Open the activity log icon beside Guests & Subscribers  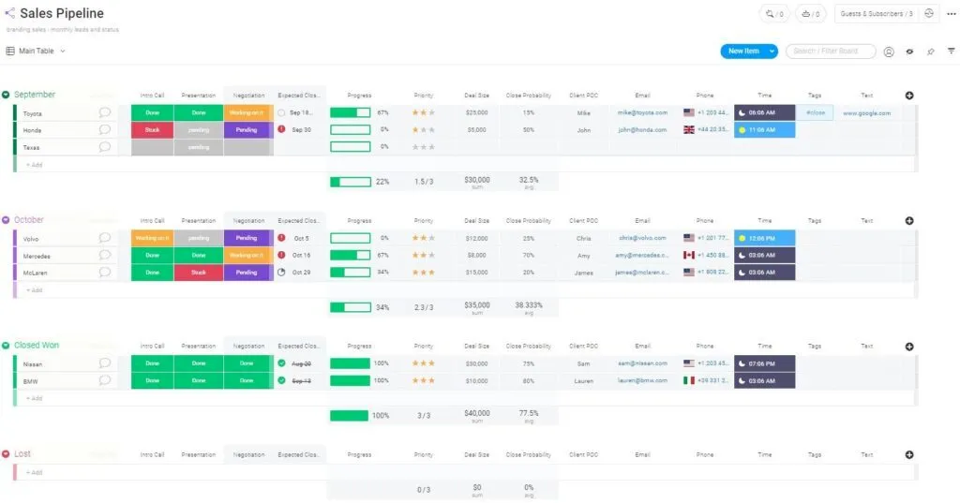point(928,14)
